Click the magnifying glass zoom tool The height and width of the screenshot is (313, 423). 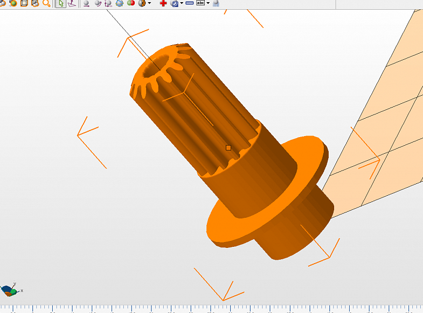[x=46, y=3]
